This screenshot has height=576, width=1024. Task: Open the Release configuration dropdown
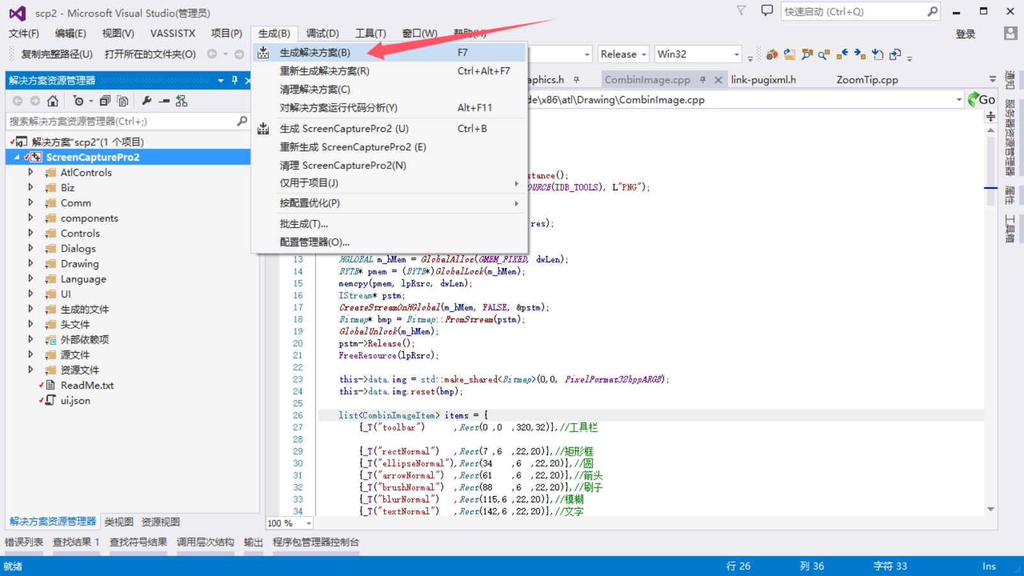coord(623,54)
